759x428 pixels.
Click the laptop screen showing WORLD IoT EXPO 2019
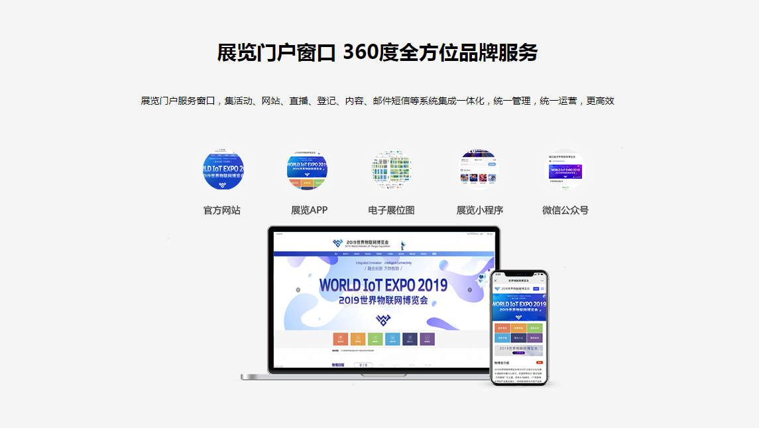click(x=384, y=300)
